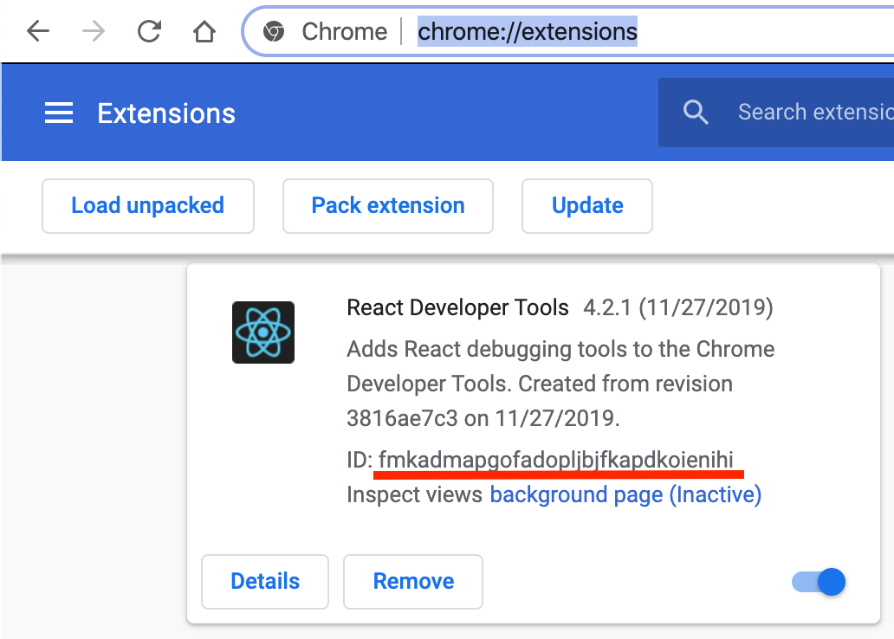The height and width of the screenshot is (639, 894).
Task: Click the React Developer Tools name text
Action: [457, 307]
